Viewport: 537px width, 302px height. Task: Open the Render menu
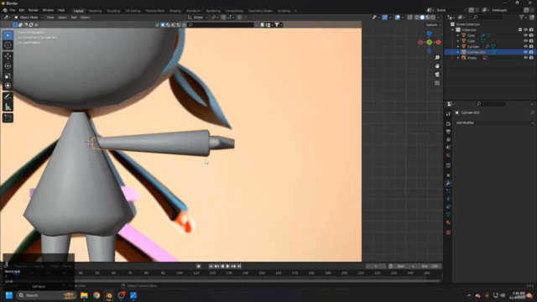click(x=34, y=10)
